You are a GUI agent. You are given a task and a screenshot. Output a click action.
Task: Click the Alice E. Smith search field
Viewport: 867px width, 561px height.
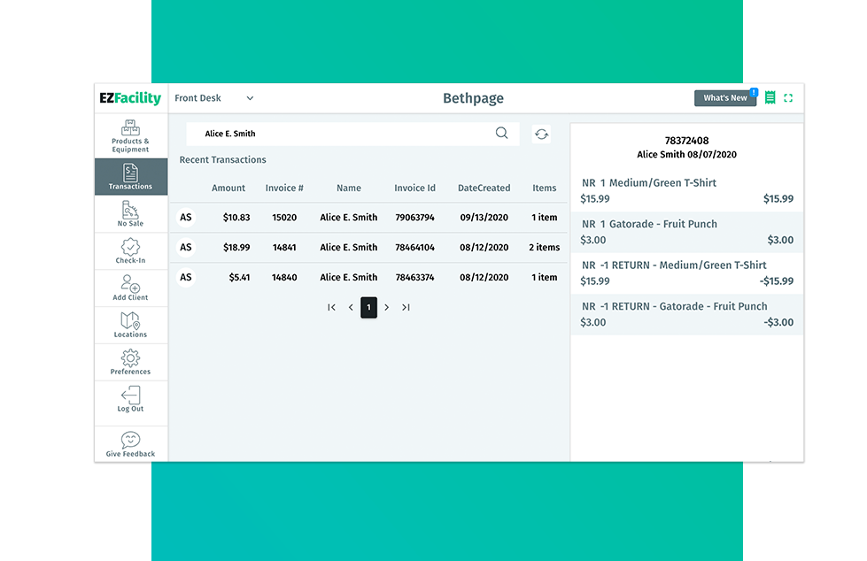341,134
